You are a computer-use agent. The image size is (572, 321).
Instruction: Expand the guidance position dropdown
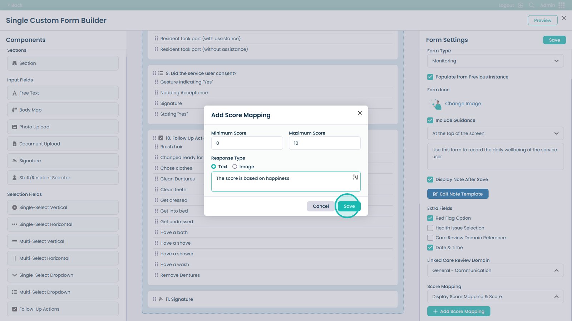point(495,133)
